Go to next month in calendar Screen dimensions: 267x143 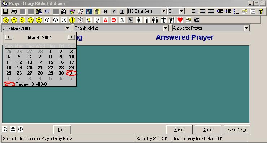click(x=71, y=37)
